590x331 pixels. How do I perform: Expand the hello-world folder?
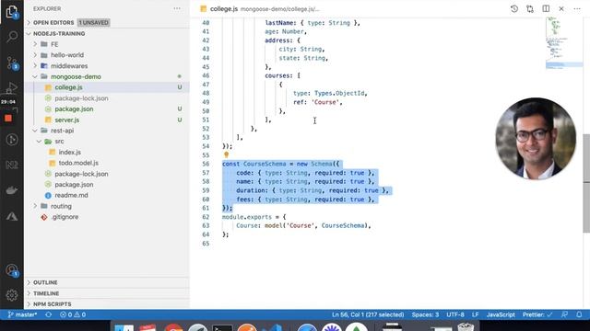click(67, 55)
